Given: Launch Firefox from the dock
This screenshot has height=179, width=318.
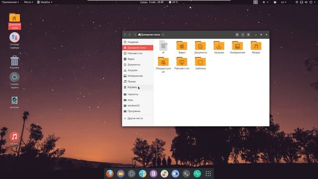Looking at the screenshot, I should coord(110,174).
